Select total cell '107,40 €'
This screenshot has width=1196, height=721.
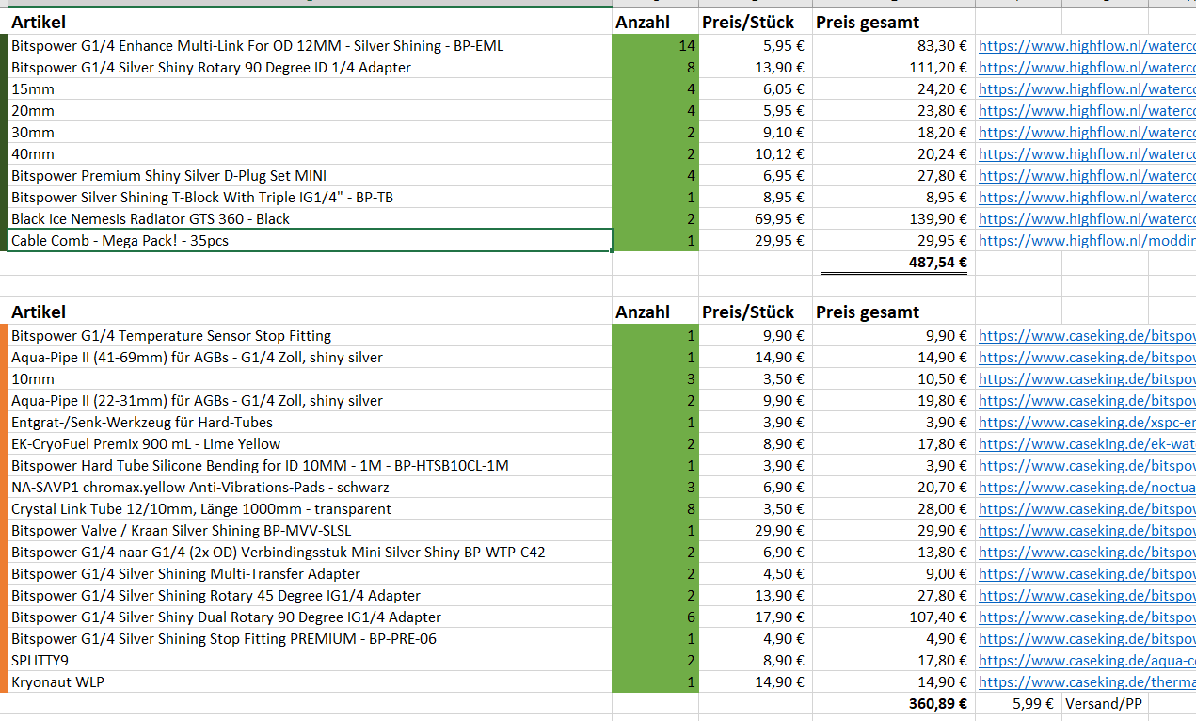coord(894,617)
